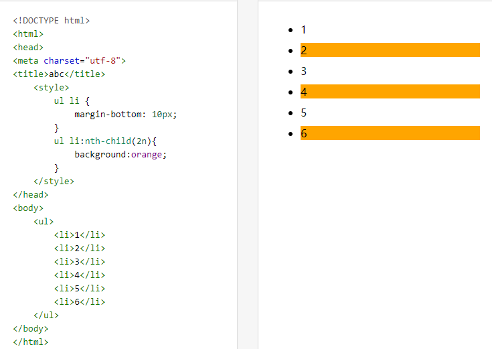This screenshot has height=349, width=492.
Task: Click the closing </head> tag
Action: coord(31,195)
